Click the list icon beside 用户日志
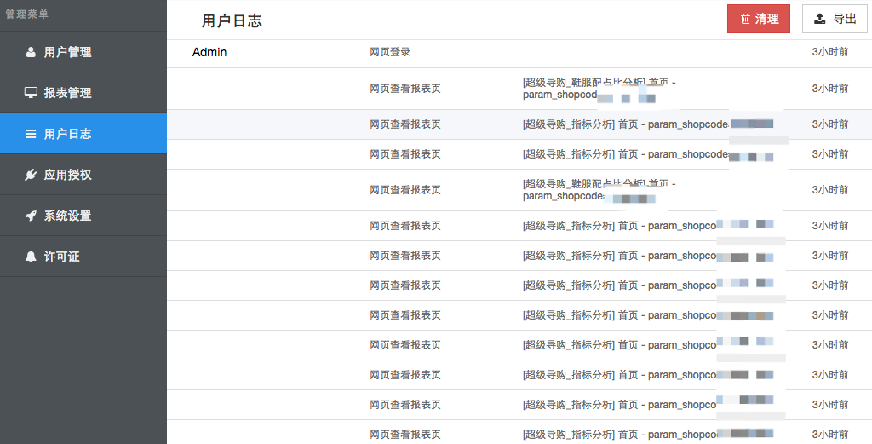The height and width of the screenshot is (444, 872). pos(31,134)
